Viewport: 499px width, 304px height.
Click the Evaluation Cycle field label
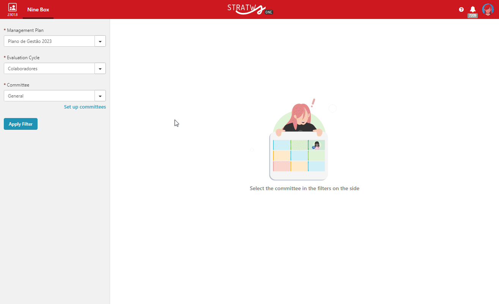pos(23,58)
